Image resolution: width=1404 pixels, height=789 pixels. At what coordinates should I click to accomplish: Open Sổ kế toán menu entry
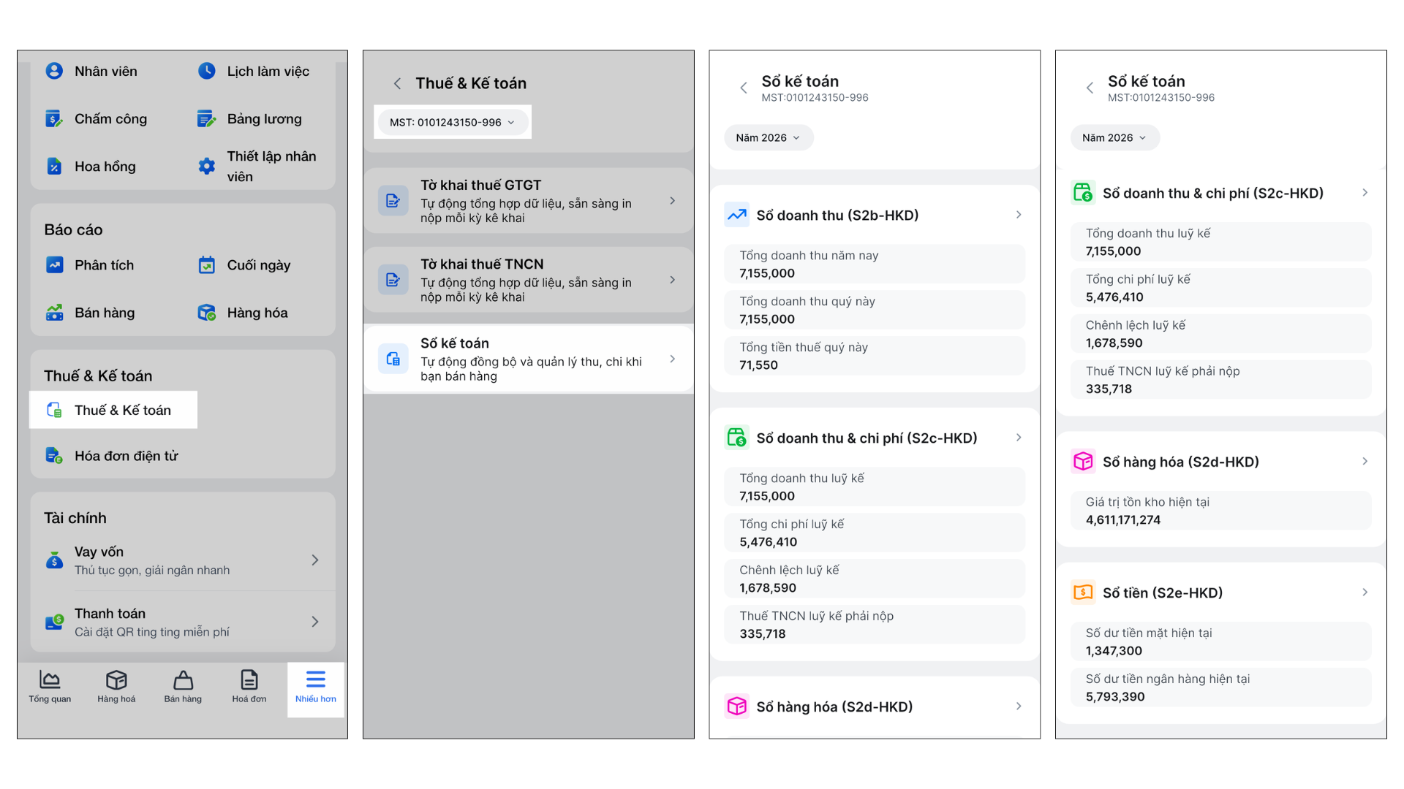tap(528, 359)
